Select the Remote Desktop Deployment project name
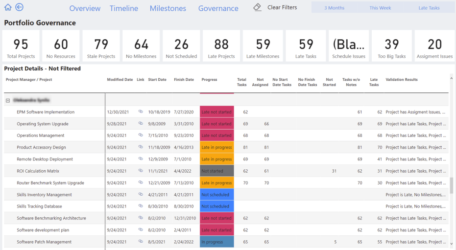Screen dimensions: 456x250 coord(45,159)
